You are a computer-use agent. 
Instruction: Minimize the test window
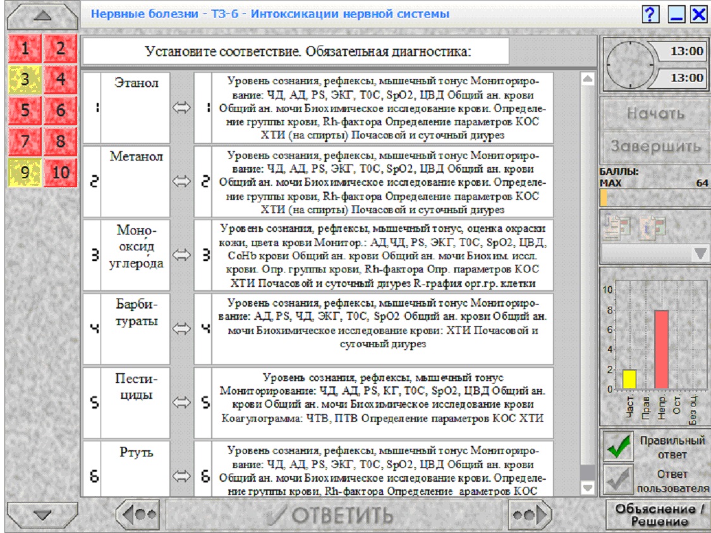(676, 14)
